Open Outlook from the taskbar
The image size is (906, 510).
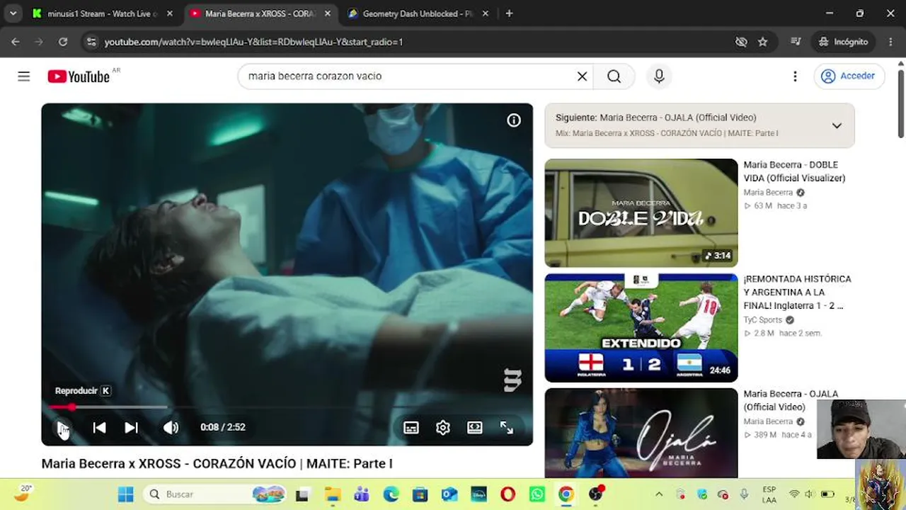click(x=449, y=494)
